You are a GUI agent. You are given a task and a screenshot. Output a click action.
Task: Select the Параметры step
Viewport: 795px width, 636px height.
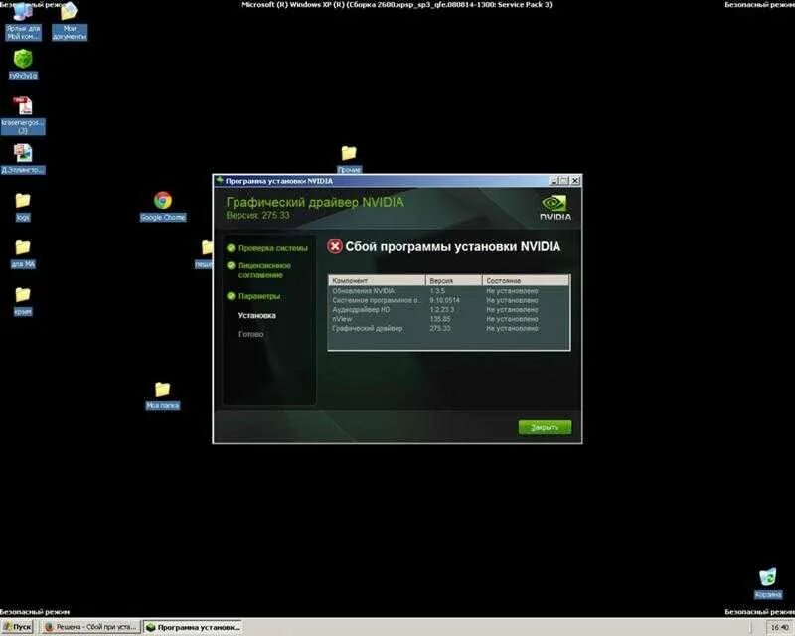click(259, 296)
